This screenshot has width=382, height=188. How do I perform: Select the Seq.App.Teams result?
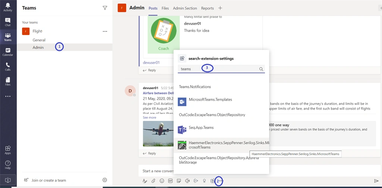222,129
